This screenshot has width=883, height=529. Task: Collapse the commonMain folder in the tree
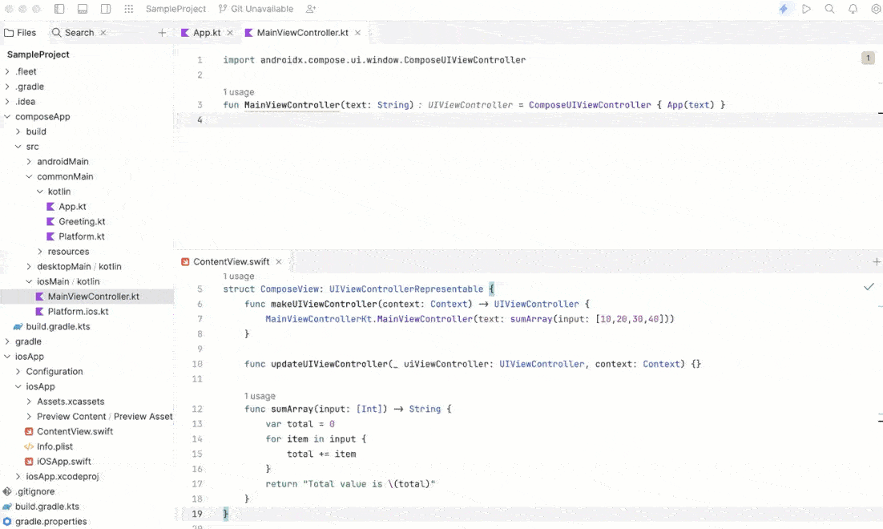tap(30, 176)
